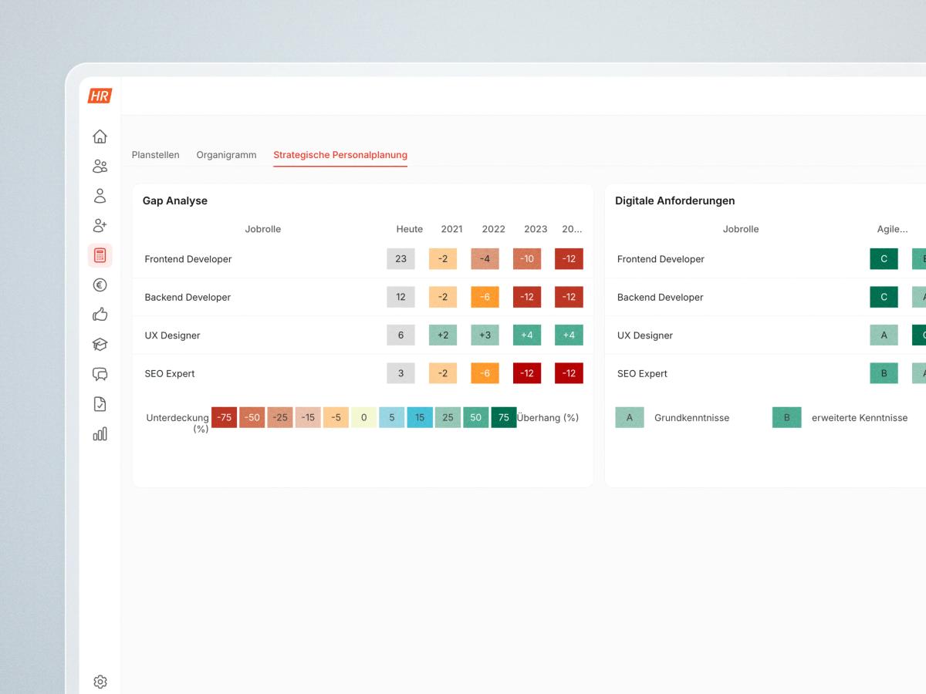Image resolution: width=926 pixels, height=694 pixels.
Task: Select the highlighted calculator planning icon
Action: coord(100,255)
